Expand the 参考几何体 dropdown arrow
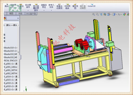Image resolution: width=133 pixels, height=95 pixels. (x=51, y=10)
